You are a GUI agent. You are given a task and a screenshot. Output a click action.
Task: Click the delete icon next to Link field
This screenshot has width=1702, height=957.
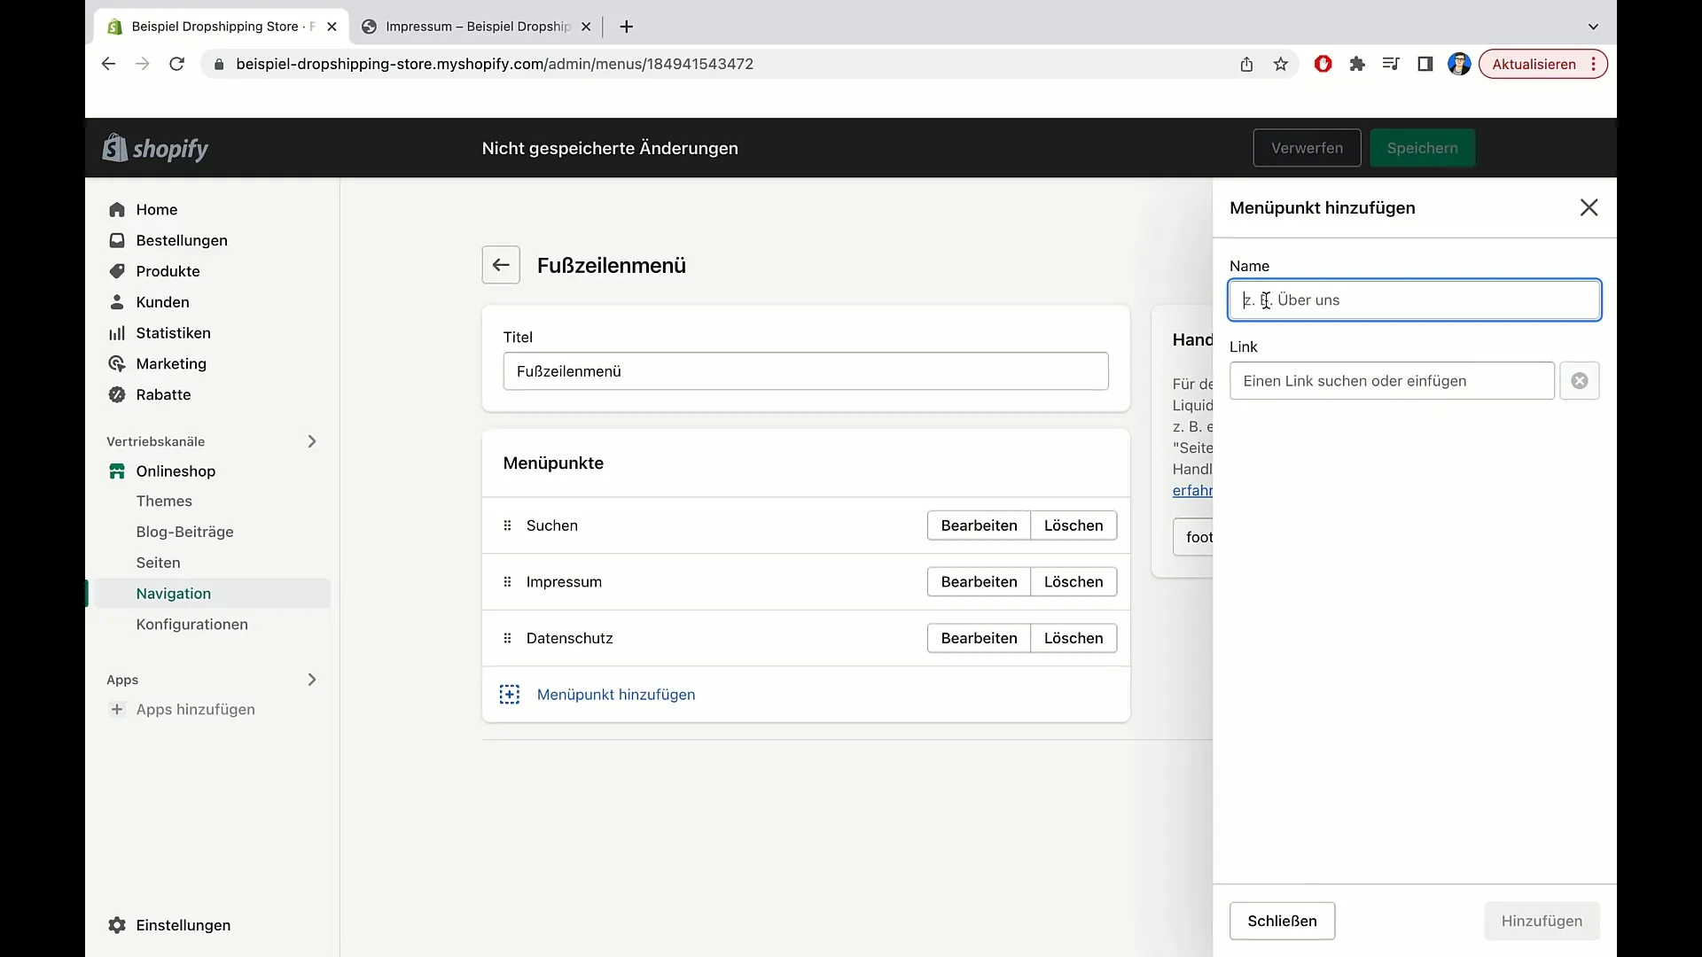click(1580, 380)
